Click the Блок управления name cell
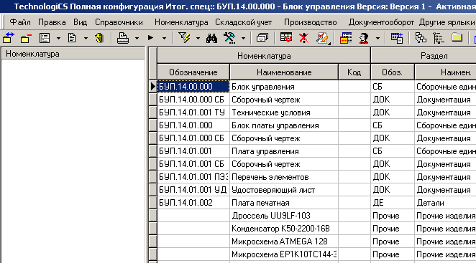 pos(284,87)
